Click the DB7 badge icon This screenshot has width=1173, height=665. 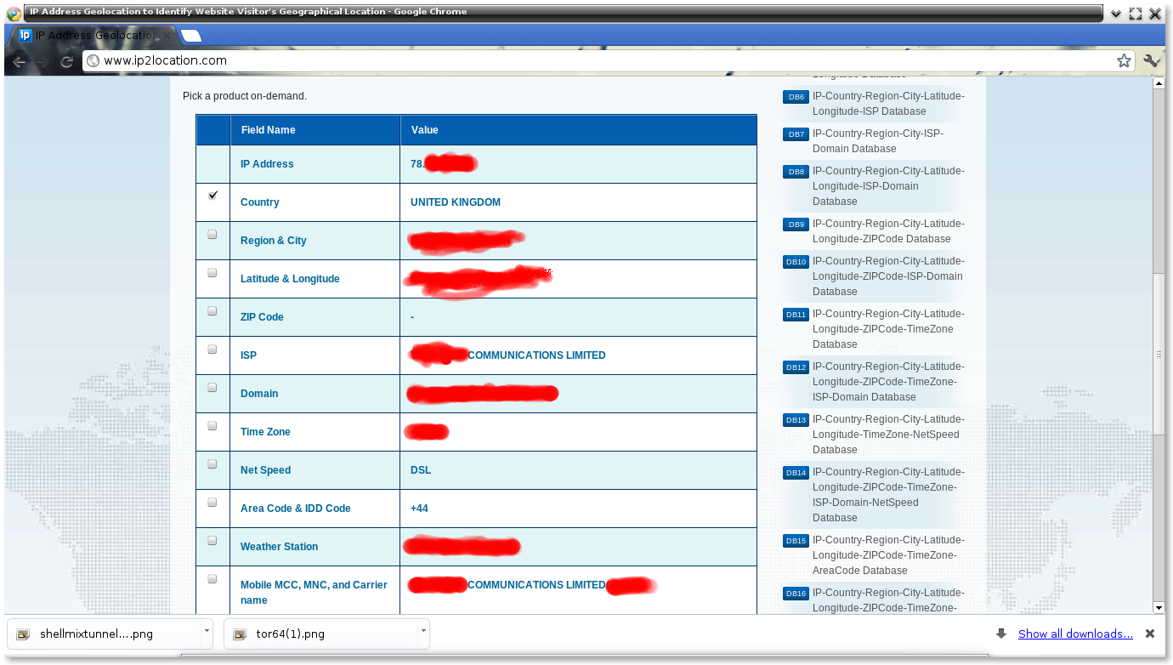point(796,134)
